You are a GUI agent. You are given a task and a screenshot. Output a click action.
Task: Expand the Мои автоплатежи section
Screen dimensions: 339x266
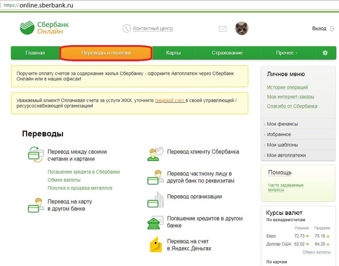[298, 155]
